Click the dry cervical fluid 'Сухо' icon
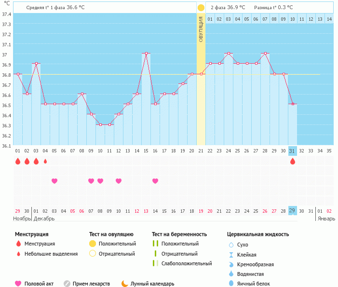This screenshot has height=287, width=338. 231,245
